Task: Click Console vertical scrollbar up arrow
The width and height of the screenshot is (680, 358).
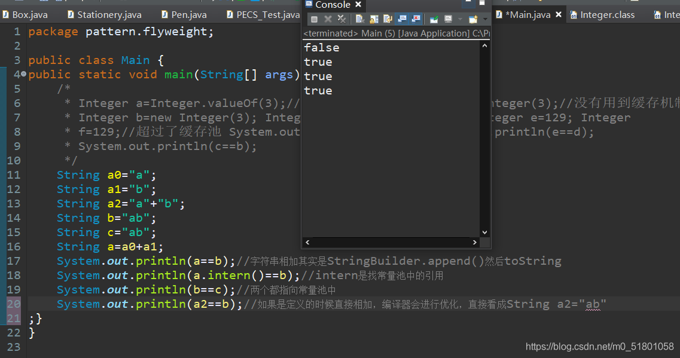Action: pos(485,45)
